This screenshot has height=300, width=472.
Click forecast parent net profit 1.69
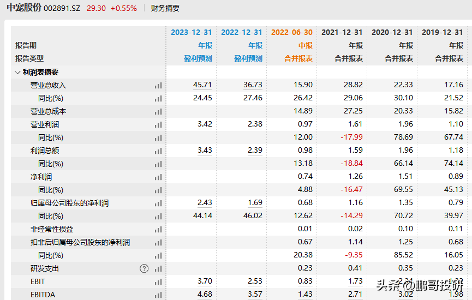tap(255, 202)
